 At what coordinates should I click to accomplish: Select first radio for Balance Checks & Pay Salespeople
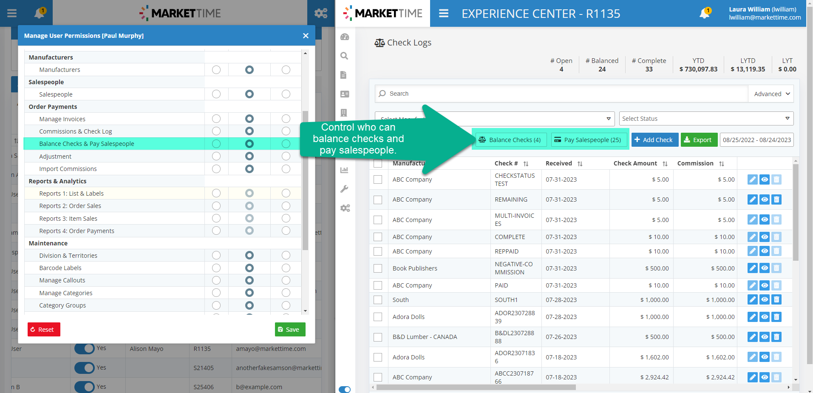tap(216, 144)
